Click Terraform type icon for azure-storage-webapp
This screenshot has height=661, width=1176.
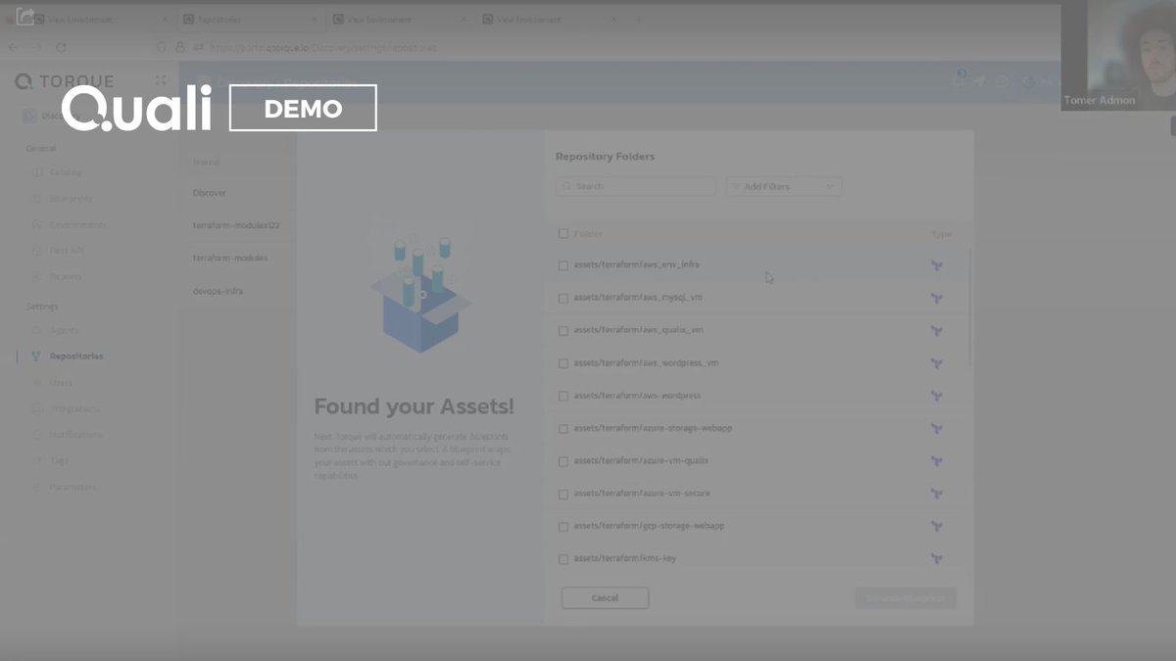pyautogui.click(x=937, y=429)
